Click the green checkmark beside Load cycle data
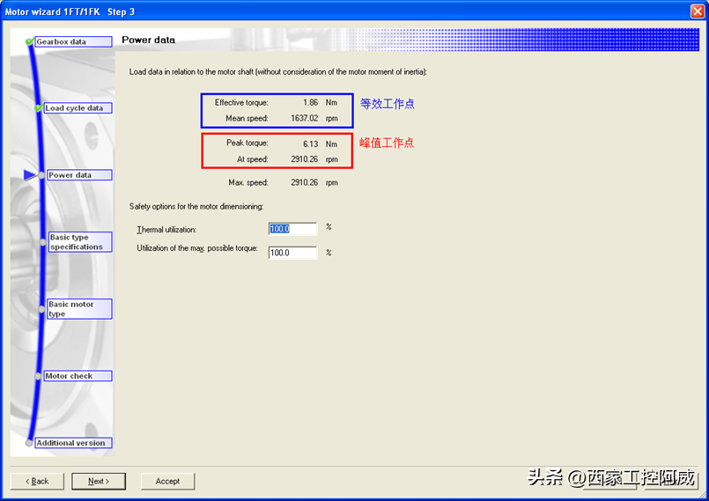709x501 pixels. [x=38, y=108]
